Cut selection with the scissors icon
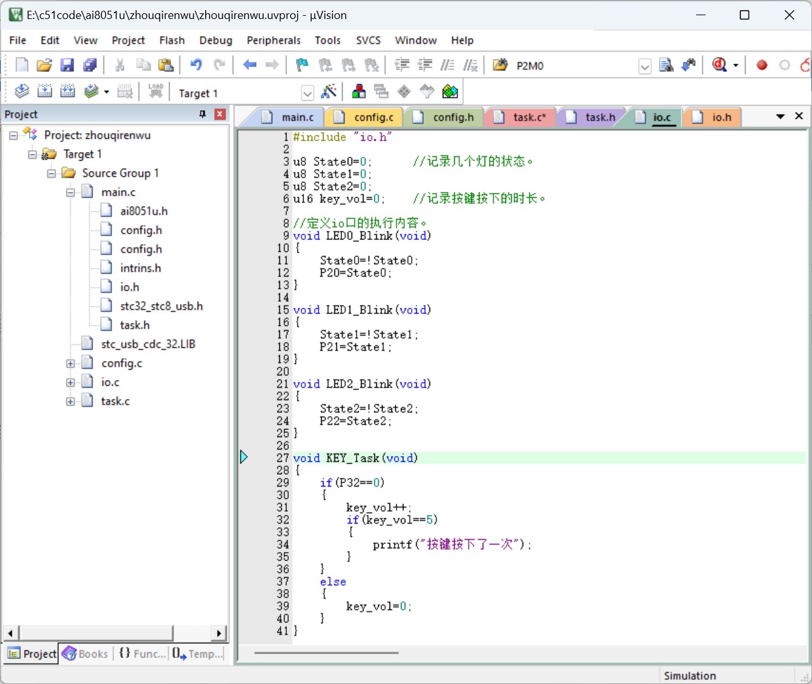The height and width of the screenshot is (684, 812). 120,65
